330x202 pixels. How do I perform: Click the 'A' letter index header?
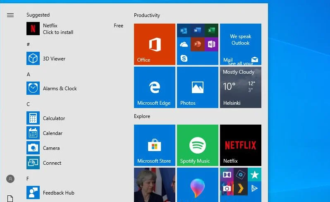click(x=28, y=74)
